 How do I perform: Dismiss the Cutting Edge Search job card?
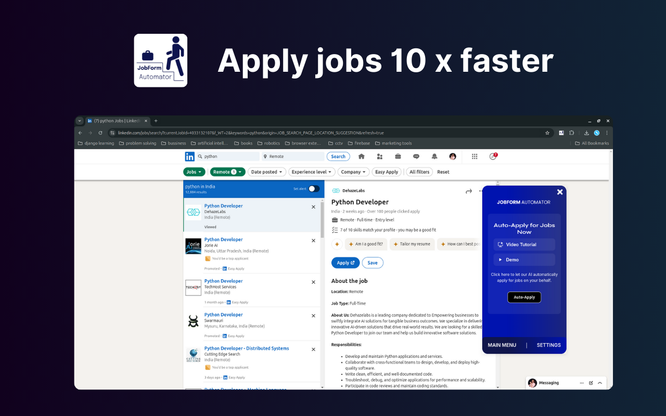(x=313, y=349)
